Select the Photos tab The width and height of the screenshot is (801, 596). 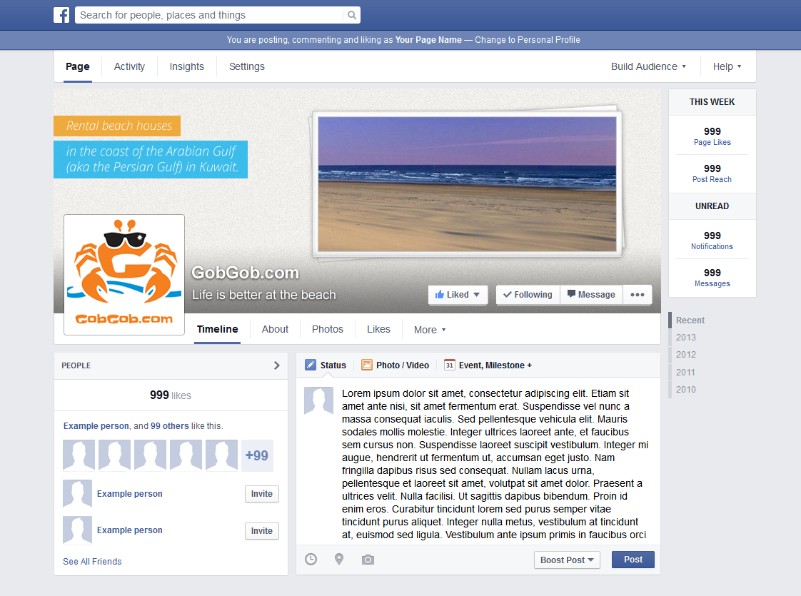[328, 330]
